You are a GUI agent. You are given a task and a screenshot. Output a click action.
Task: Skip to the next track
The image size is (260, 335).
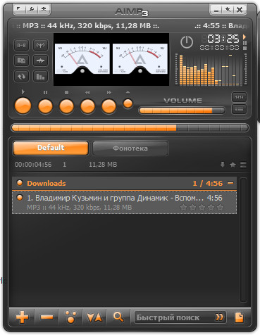(x=109, y=106)
